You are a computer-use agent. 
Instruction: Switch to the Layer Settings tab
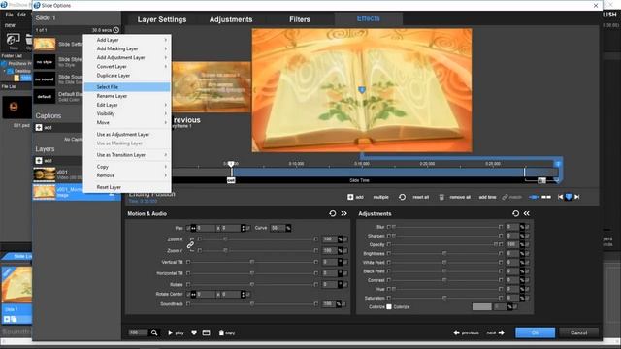162,19
